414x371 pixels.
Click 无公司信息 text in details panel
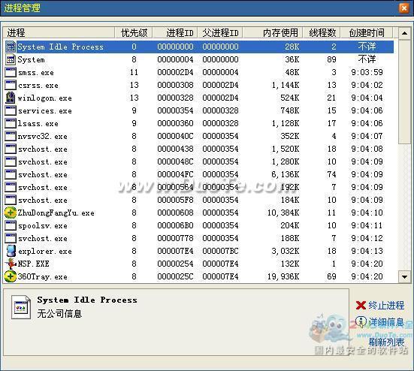[59, 314]
